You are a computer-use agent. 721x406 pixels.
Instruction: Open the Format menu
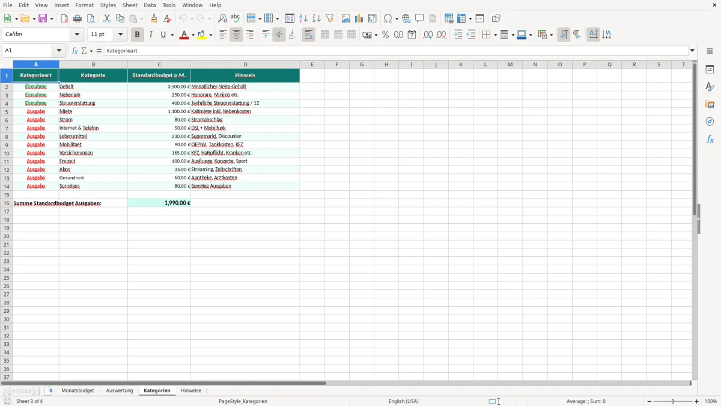pos(85,5)
